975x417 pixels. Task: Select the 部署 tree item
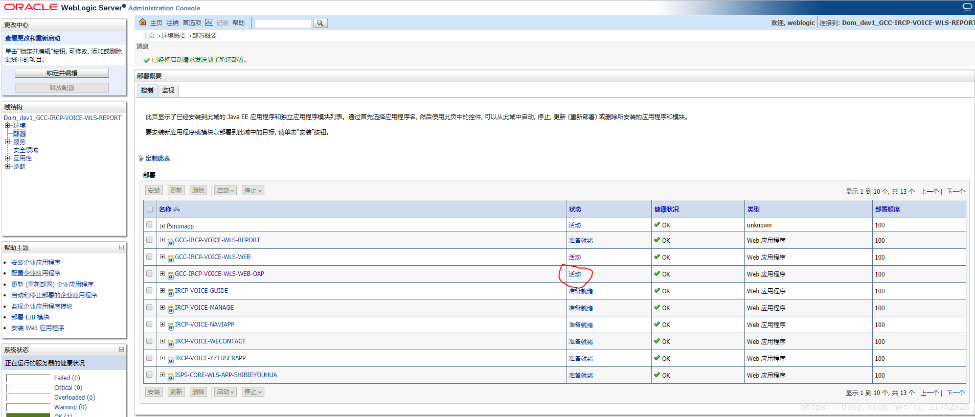point(19,133)
